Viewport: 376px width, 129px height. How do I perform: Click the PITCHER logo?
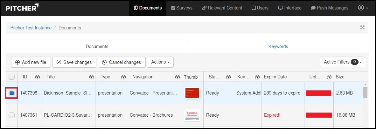click(22, 8)
